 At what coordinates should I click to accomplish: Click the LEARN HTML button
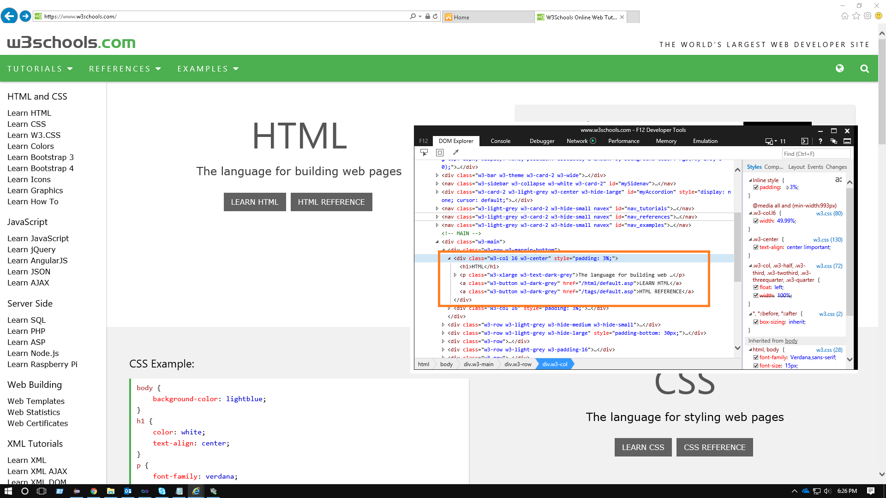point(255,202)
